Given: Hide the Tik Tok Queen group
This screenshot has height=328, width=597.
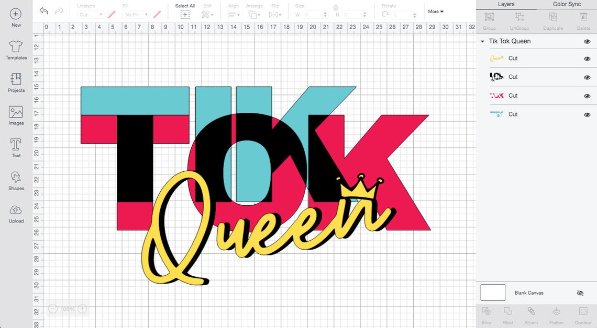Looking at the screenshot, I should pos(587,41).
